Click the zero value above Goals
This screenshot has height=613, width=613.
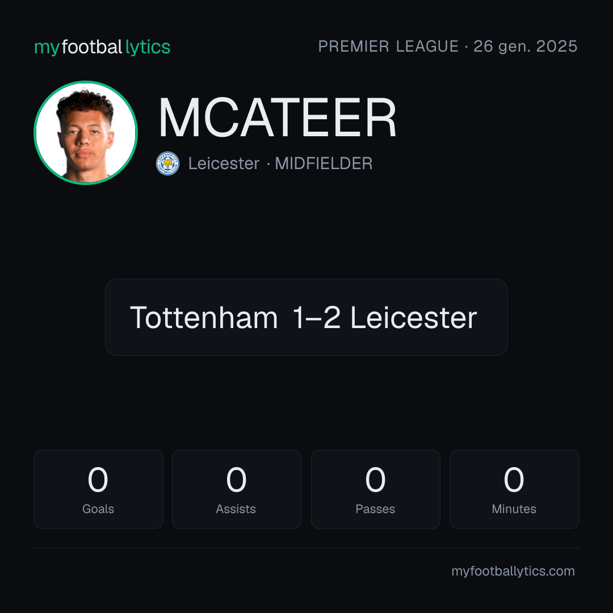[x=98, y=480]
